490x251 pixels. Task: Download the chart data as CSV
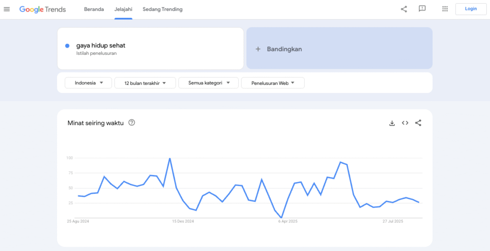(x=392, y=123)
